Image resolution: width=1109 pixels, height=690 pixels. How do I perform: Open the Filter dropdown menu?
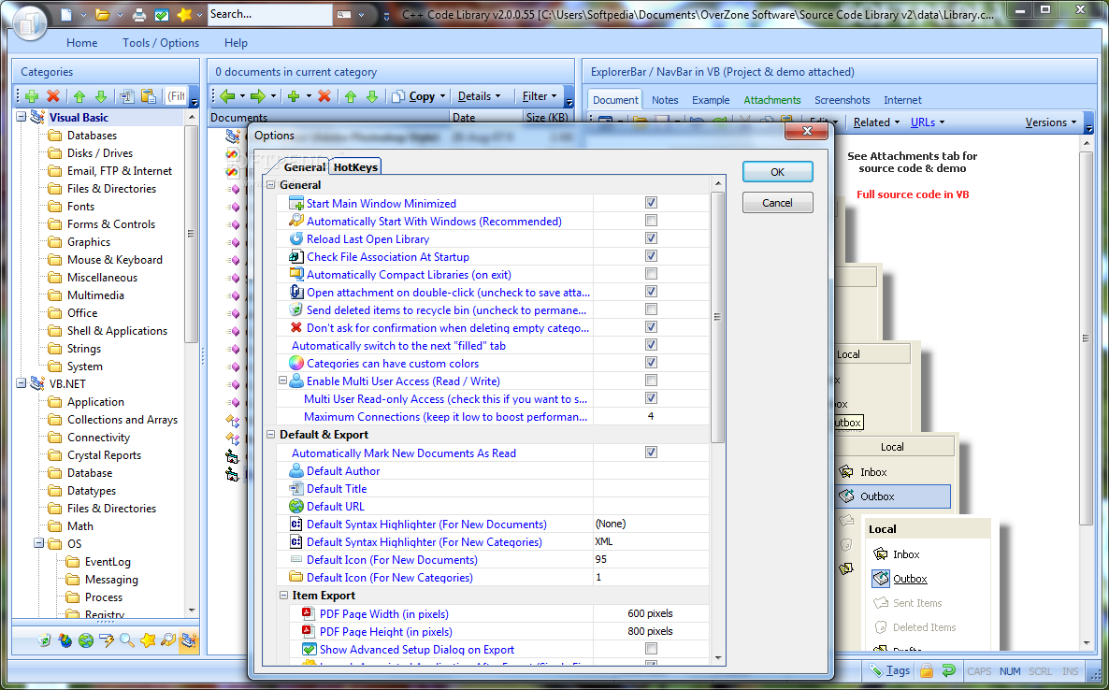539,96
